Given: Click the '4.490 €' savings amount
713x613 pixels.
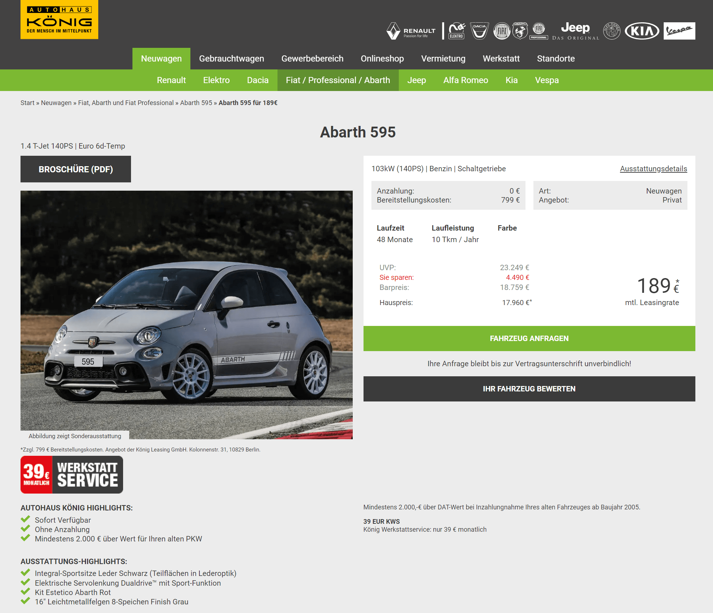Looking at the screenshot, I should pyautogui.click(x=517, y=277).
